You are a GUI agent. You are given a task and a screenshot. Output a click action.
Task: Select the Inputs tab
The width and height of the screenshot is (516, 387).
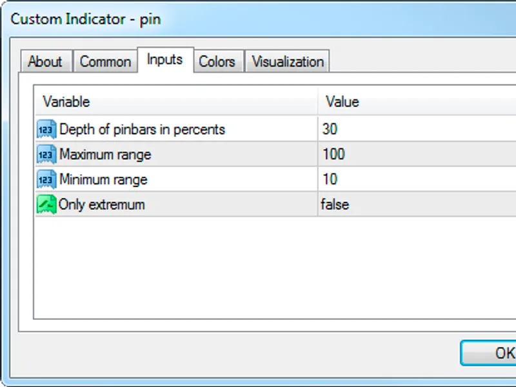tap(165, 59)
